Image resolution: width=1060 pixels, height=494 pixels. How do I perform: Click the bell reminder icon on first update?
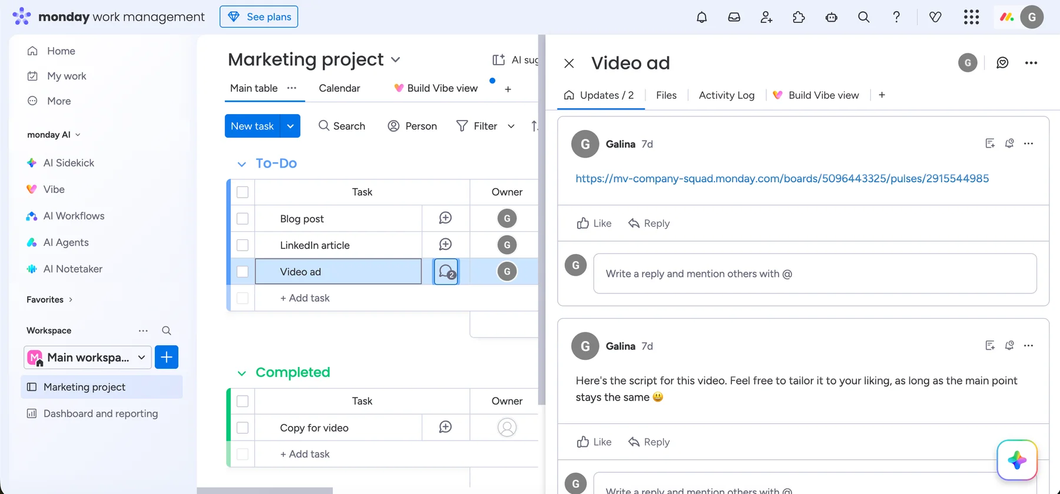[1009, 143]
